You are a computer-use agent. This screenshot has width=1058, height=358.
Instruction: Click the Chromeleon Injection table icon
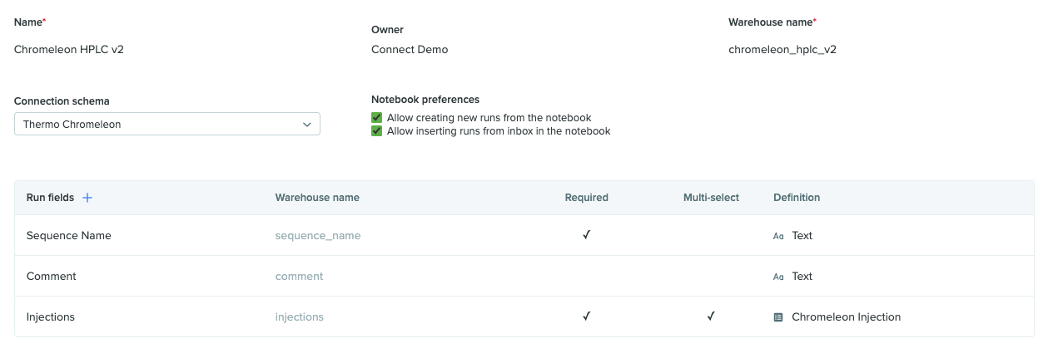[x=778, y=317]
